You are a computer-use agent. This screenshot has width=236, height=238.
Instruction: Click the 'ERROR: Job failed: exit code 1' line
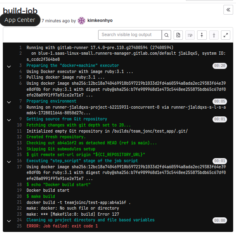pos(62,226)
